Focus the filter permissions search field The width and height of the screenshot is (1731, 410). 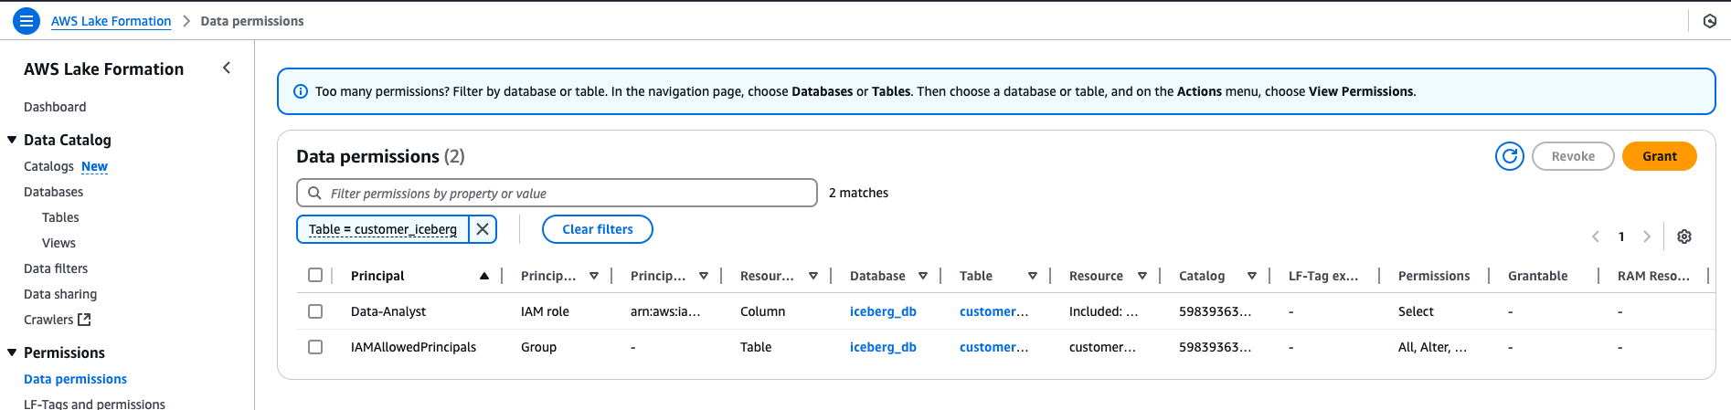(x=567, y=193)
